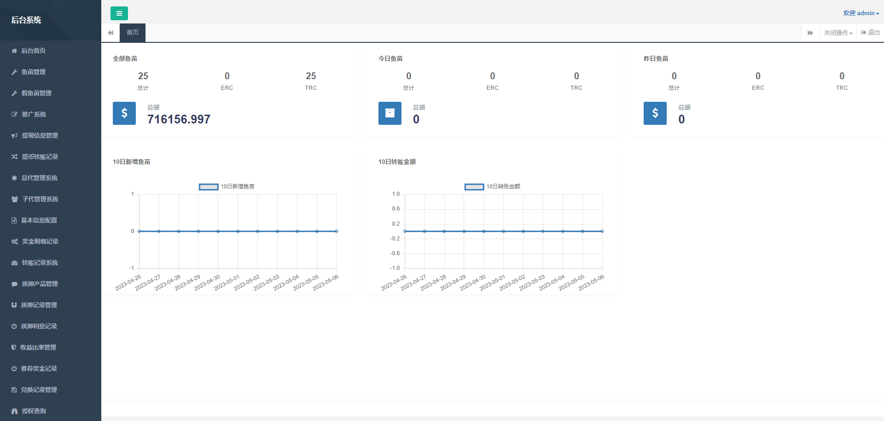Toggle the green hamburger sidebar button

pyautogui.click(x=119, y=13)
